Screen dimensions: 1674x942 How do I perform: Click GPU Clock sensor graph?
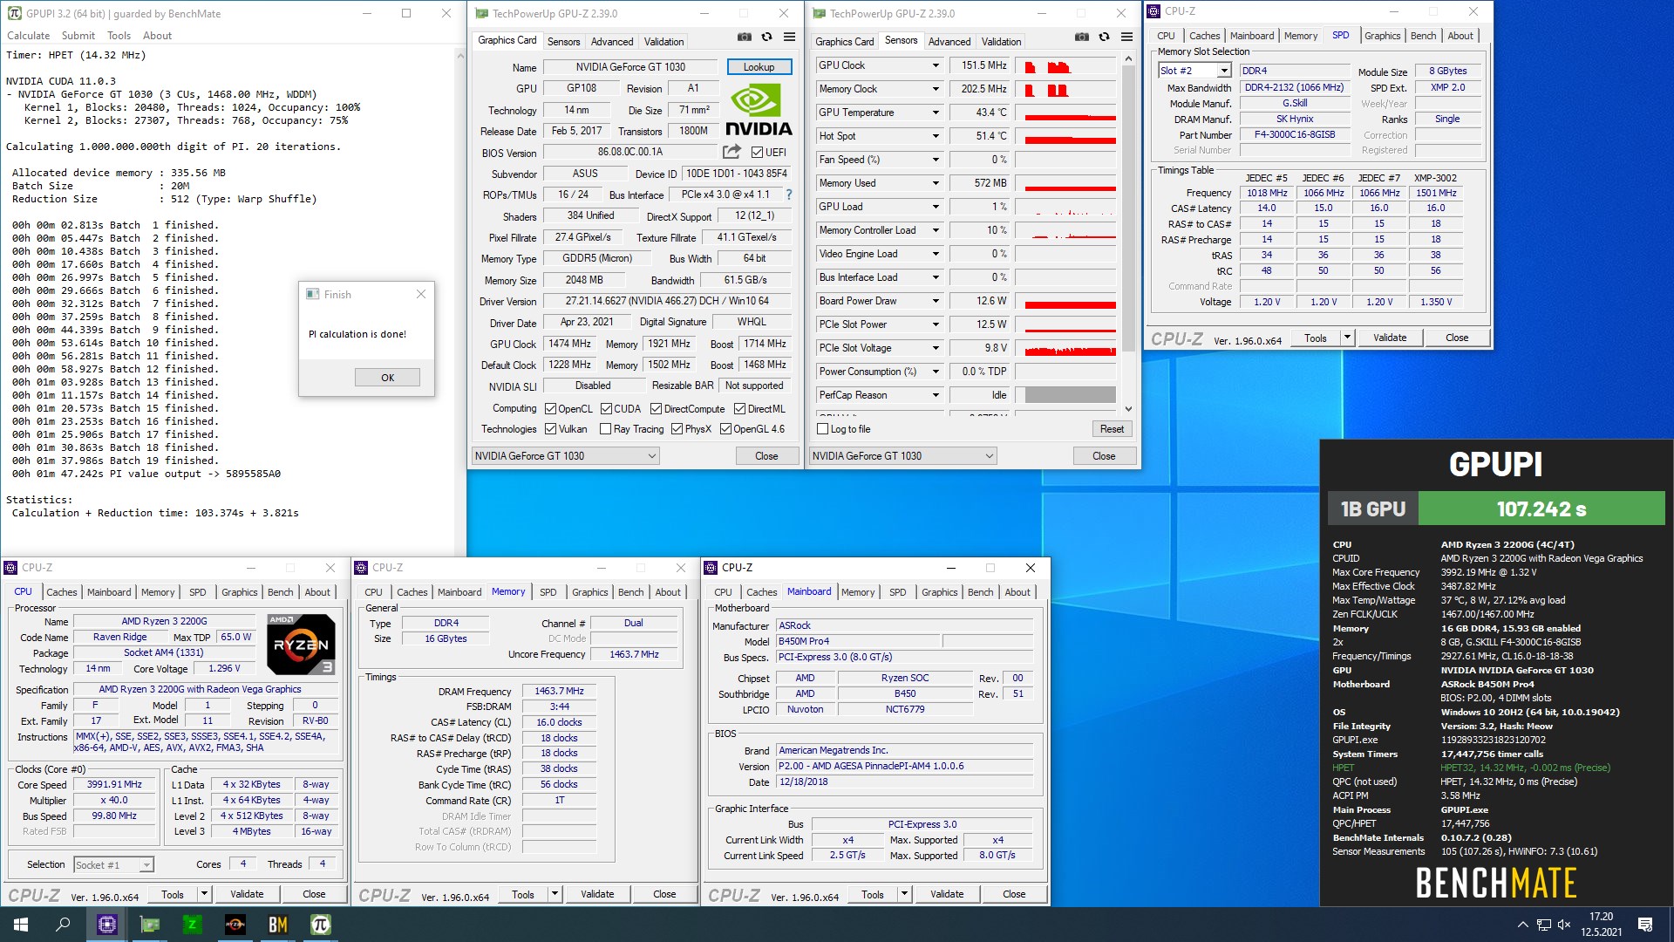coord(1071,65)
